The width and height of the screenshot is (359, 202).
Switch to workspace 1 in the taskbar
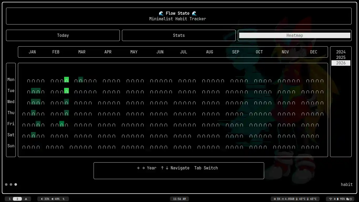10,199
